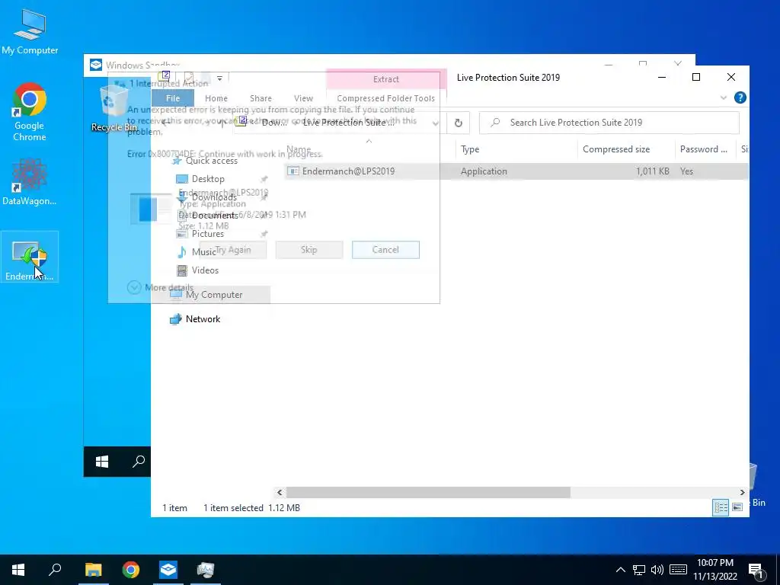Screen dimensions: 780x585
Task: Open Chrome from the taskbar
Action: 131,570
